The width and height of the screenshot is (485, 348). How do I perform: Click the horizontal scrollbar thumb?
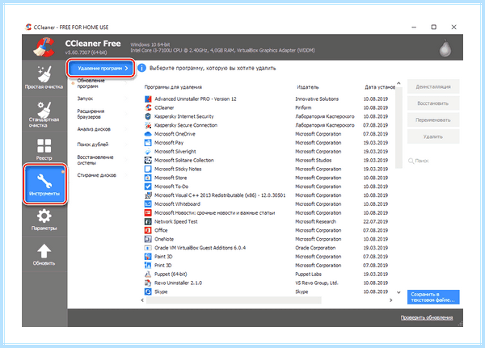click(x=234, y=300)
